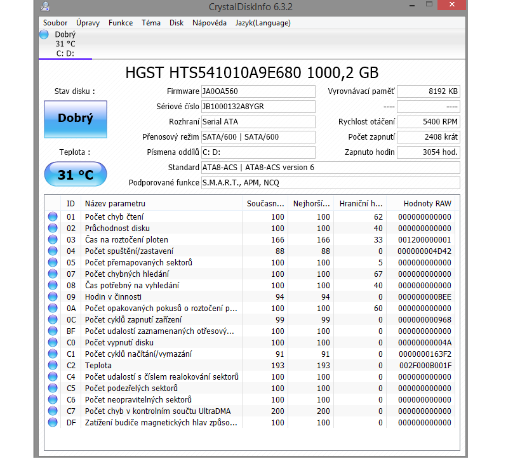Click the Nejhorší... column header
520x459 pixels.
[x=311, y=203]
